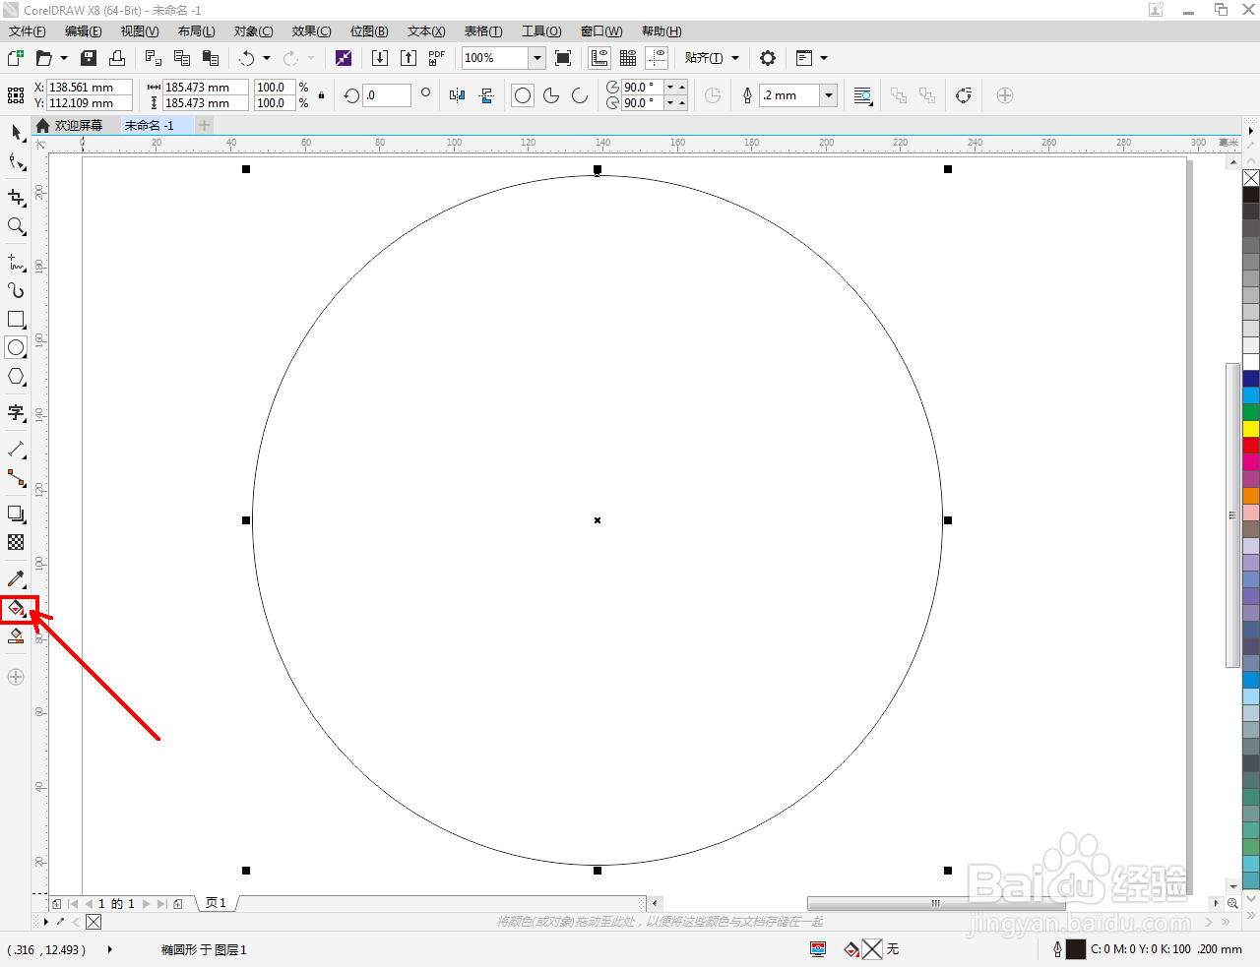Open the 页 1 page tab

[217, 903]
